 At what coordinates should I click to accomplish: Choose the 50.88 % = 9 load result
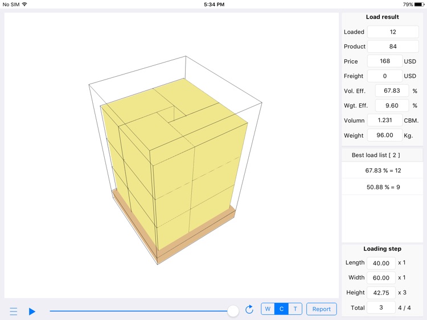383,187
